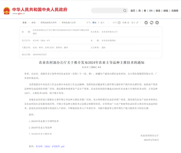
Task: Switch to Simplified Chinese (简)
Action: click(x=139, y=11)
